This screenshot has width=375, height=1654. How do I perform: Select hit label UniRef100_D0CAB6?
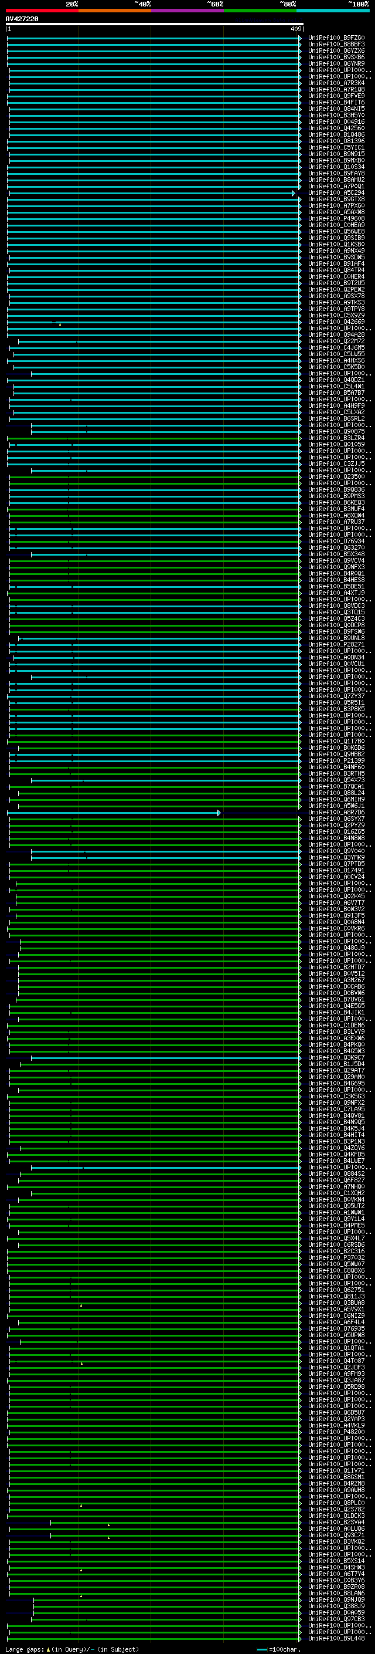coord(336,987)
